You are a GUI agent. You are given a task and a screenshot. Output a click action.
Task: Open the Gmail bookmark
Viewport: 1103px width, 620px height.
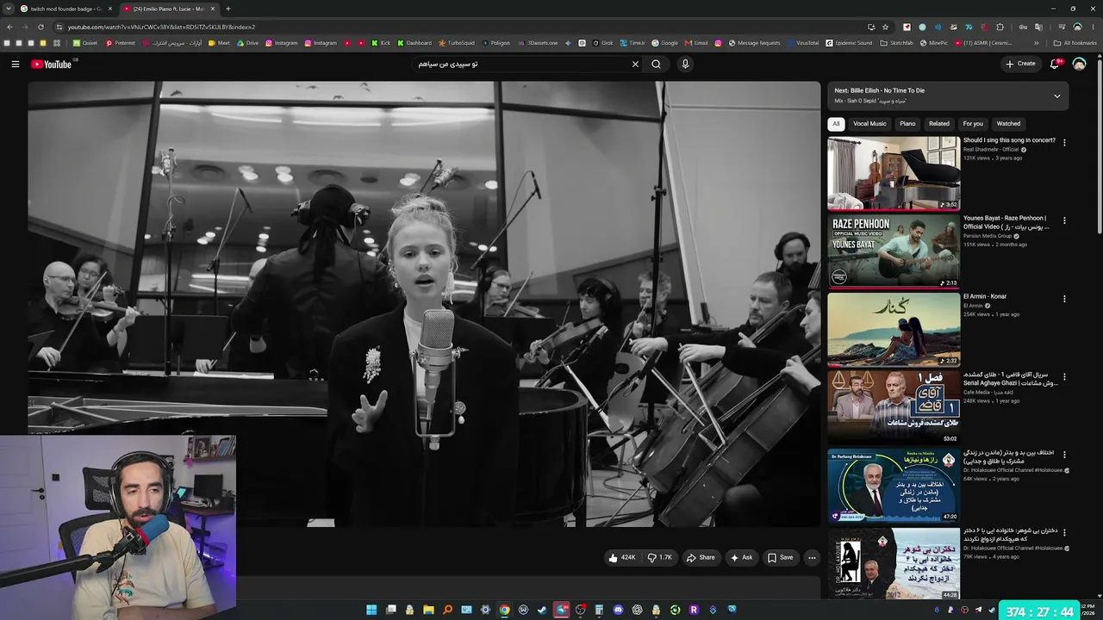696,43
